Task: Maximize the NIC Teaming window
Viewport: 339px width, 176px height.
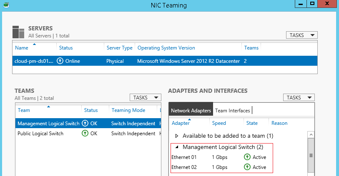Action: click(x=312, y=3)
